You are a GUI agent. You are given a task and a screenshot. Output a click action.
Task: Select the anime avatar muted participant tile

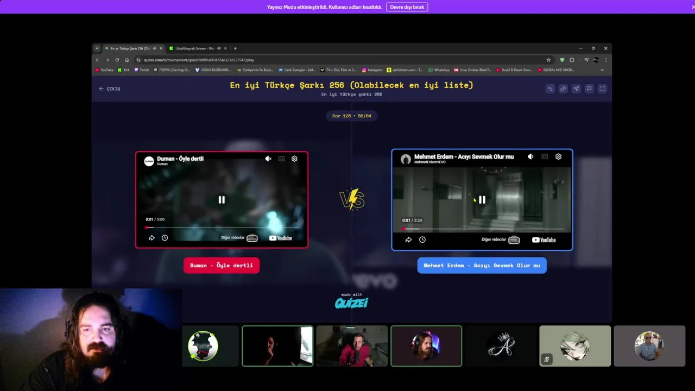(575, 346)
